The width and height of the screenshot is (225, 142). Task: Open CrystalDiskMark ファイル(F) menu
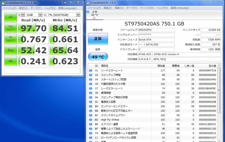(x=9, y=8)
